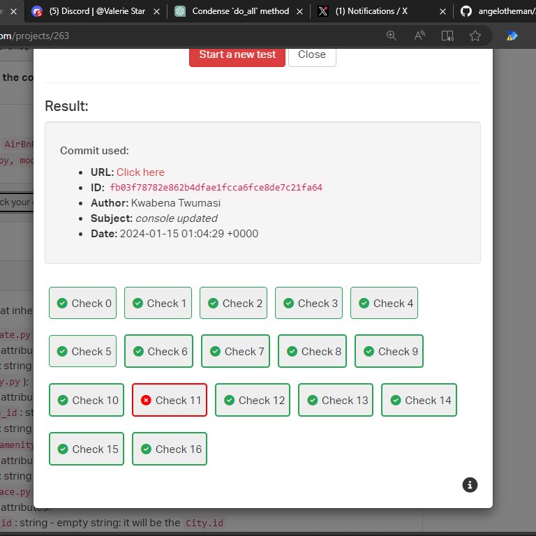Open Check 3 result

[308, 303]
